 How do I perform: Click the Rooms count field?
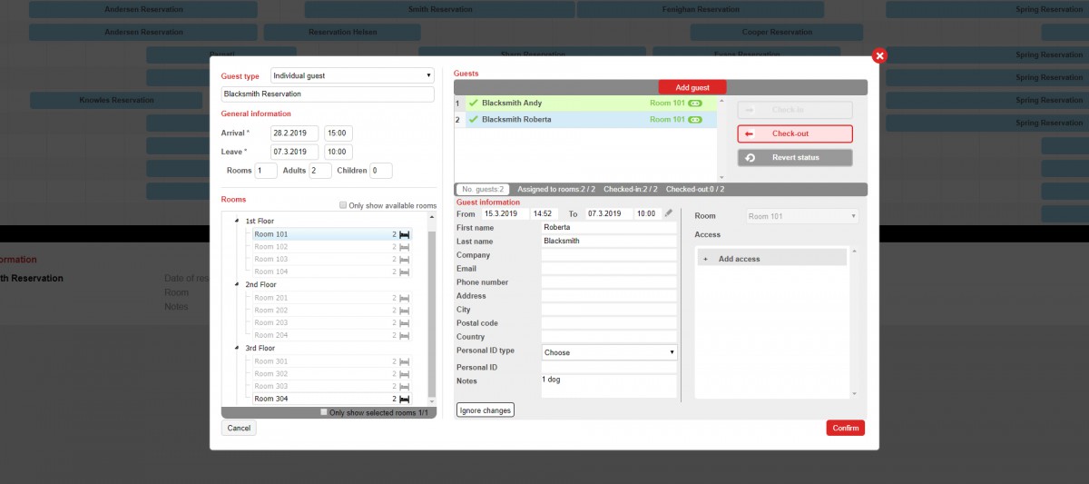tap(266, 170)
